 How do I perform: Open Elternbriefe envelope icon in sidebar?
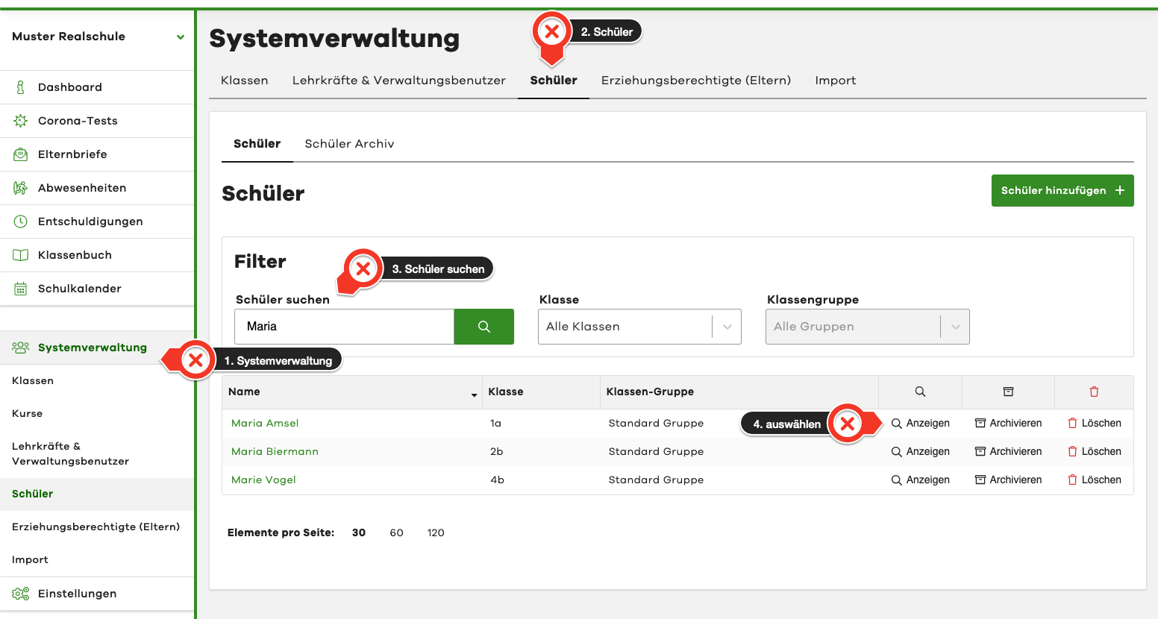pos(21,154)
